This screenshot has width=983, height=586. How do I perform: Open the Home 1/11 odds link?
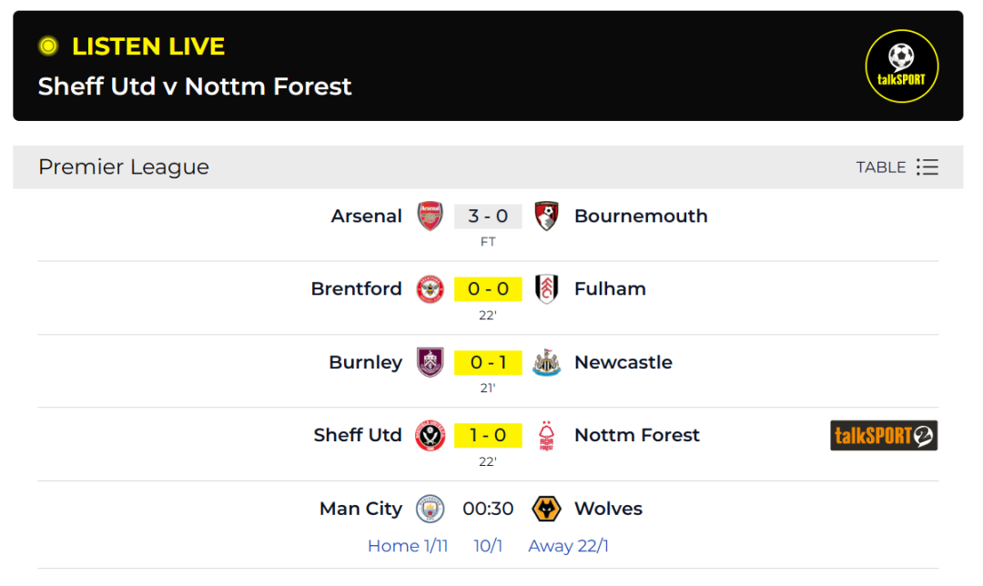408,546
